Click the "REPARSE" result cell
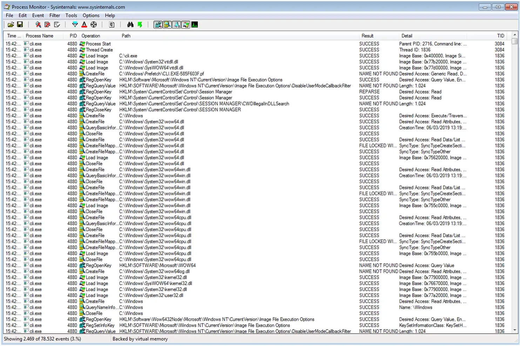This screenshot has width=520, height=346. click(369, 92)
